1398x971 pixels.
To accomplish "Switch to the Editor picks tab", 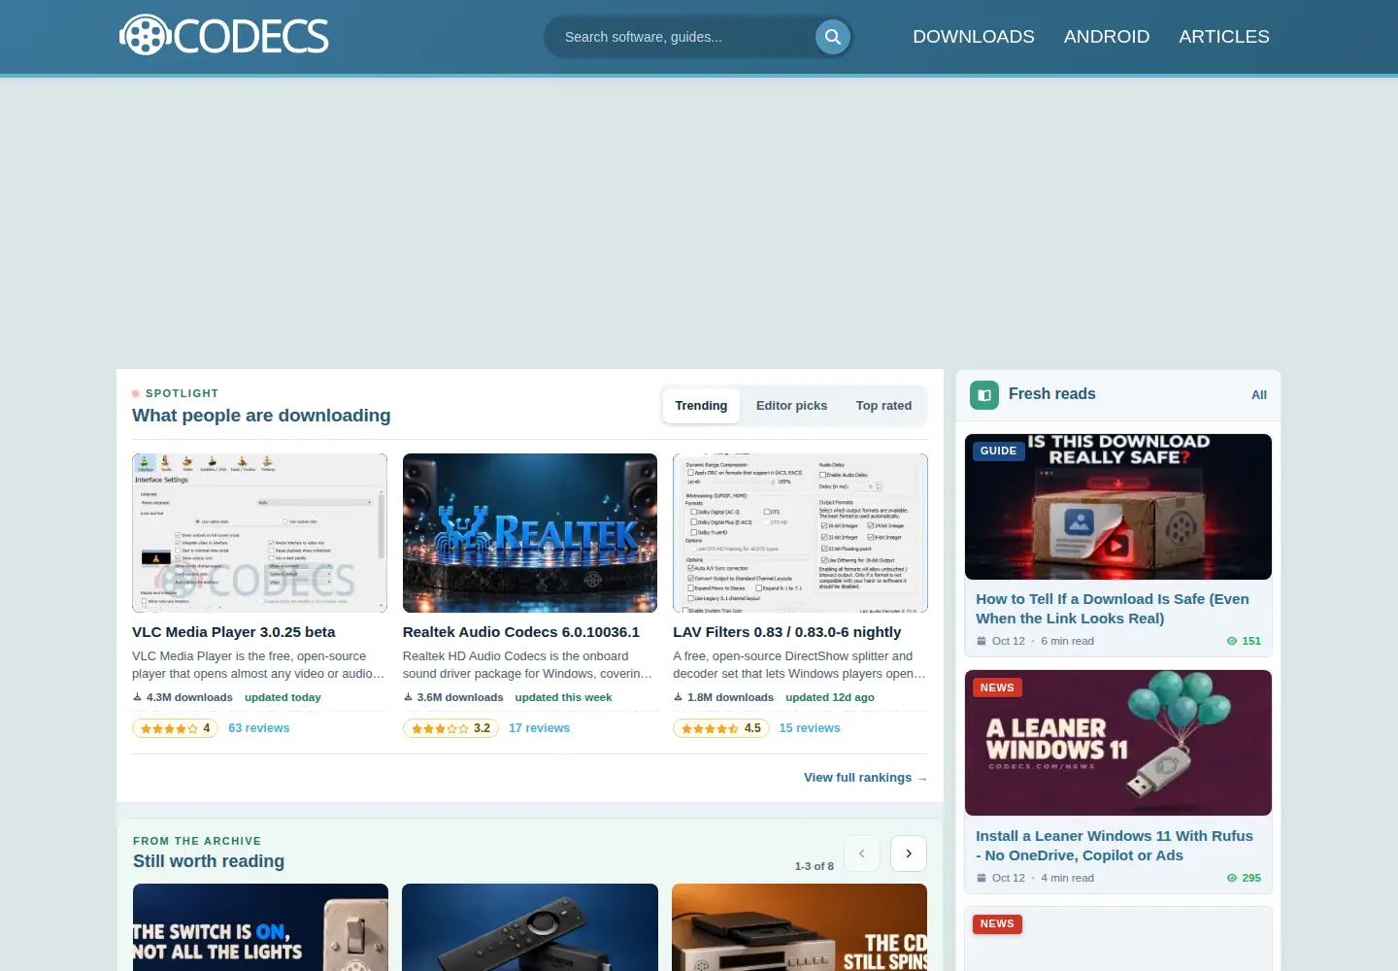I will click(792, 406).
